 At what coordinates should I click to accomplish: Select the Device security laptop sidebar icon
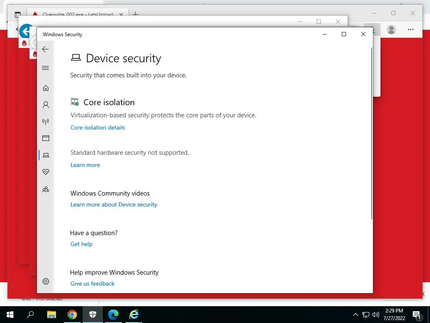click(x=46, y=155)
